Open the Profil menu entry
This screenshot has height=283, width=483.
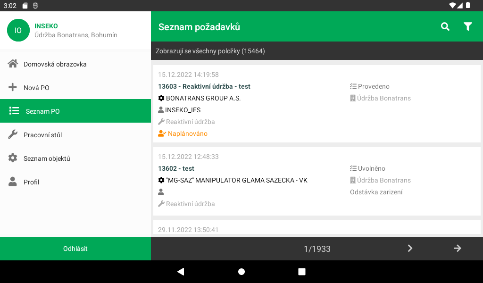coord(75,182)
